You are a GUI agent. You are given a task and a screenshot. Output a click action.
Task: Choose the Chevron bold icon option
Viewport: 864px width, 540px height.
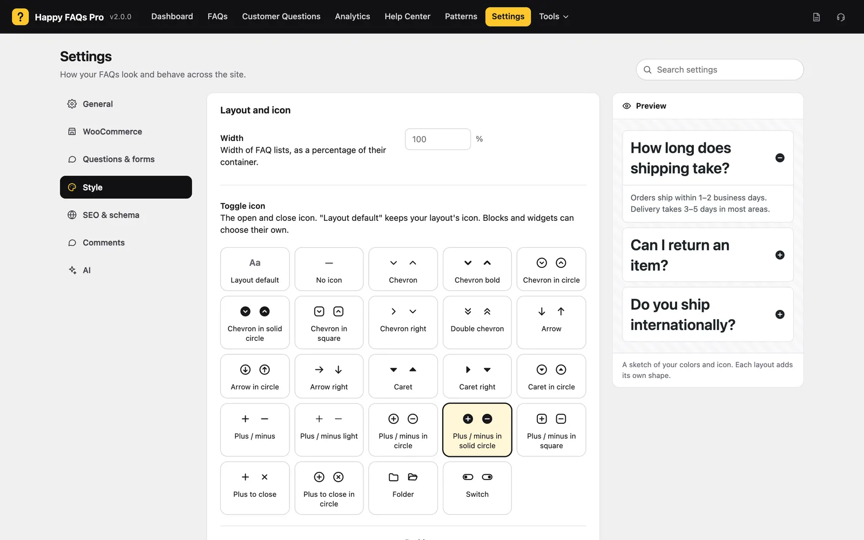pos(477,269)
